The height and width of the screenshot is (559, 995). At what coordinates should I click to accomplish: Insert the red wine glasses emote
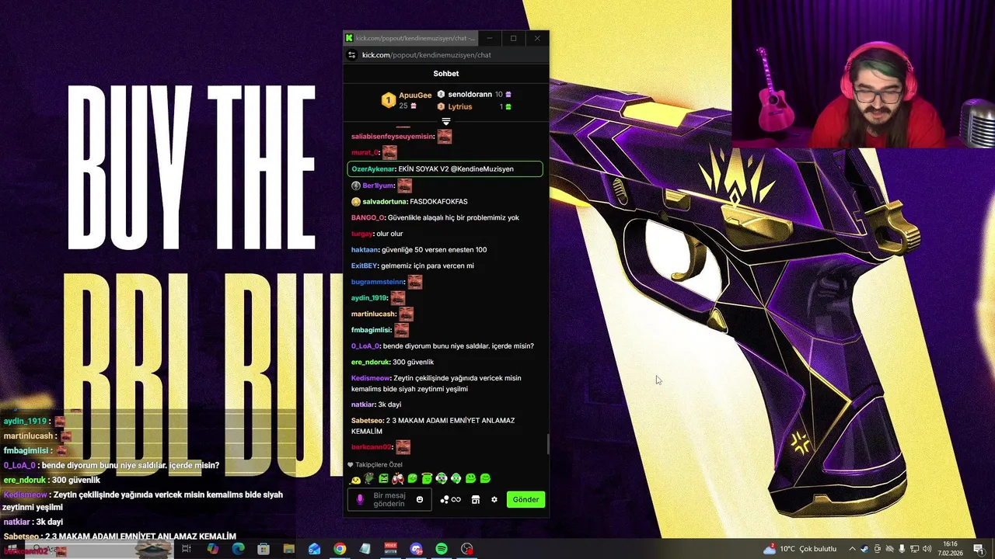[x=398, y=478]
